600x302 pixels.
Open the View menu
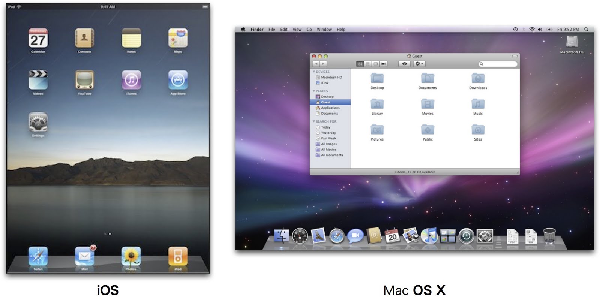click(x=297, y=29)
